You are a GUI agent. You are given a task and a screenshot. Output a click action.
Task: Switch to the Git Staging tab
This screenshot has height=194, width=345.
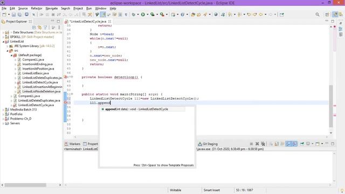click(x=208, y=144)
